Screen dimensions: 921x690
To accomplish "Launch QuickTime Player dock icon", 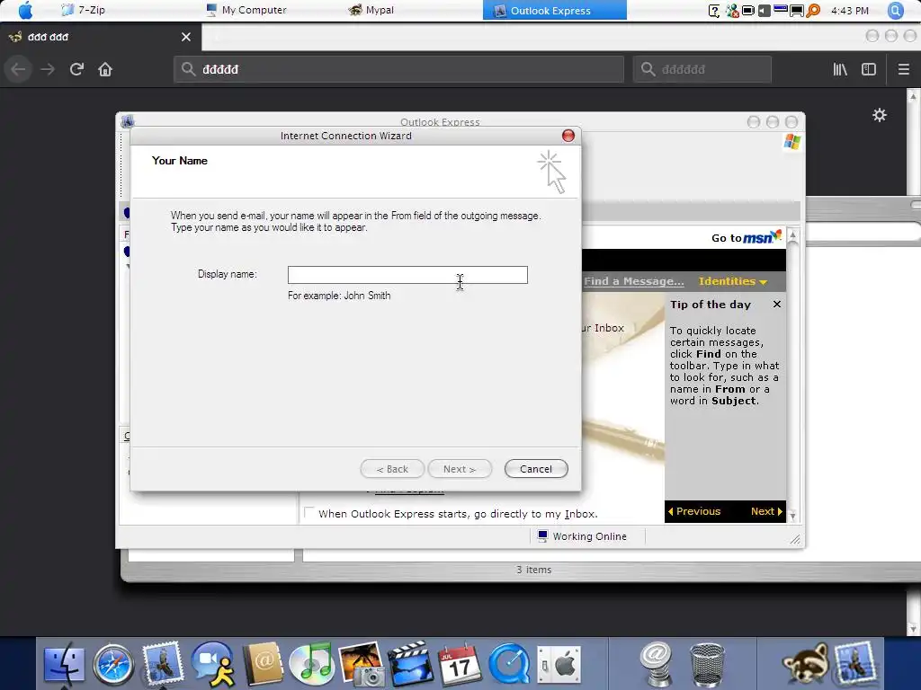I will coord(509,665).
